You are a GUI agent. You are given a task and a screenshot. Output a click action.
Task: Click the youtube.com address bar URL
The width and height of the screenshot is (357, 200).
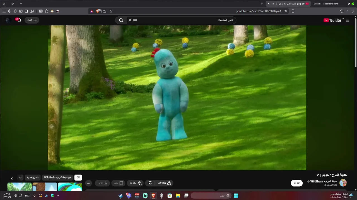259,11
